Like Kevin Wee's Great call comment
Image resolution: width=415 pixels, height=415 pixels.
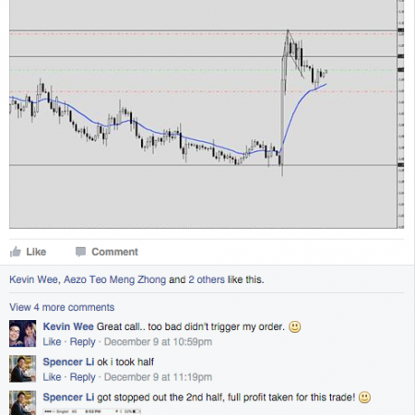52,341
